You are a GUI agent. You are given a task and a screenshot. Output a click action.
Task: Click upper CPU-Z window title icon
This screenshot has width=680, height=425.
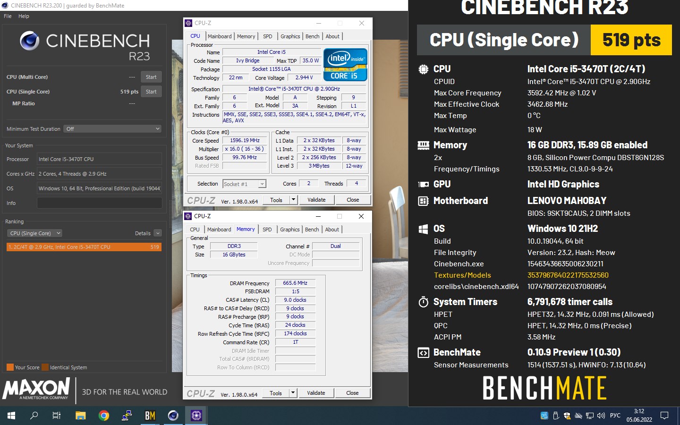point(188,23)
